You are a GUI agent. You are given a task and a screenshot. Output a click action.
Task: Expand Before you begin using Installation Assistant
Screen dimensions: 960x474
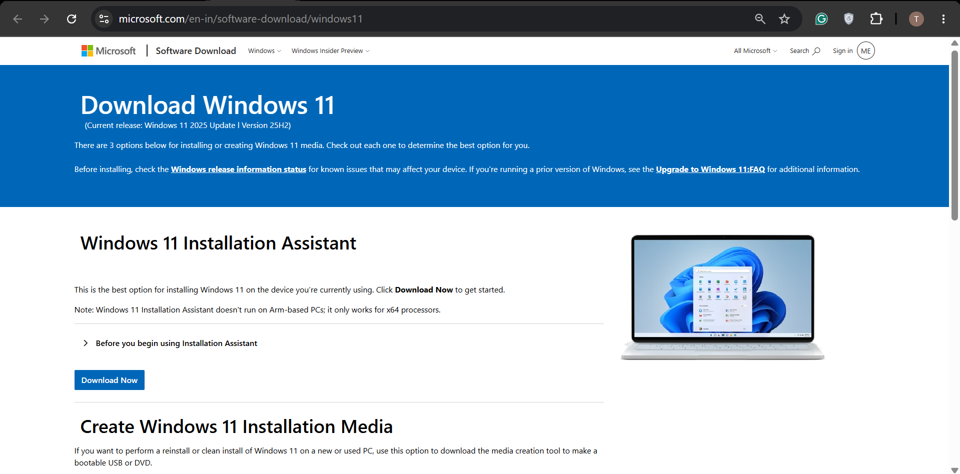coord(170,343)
